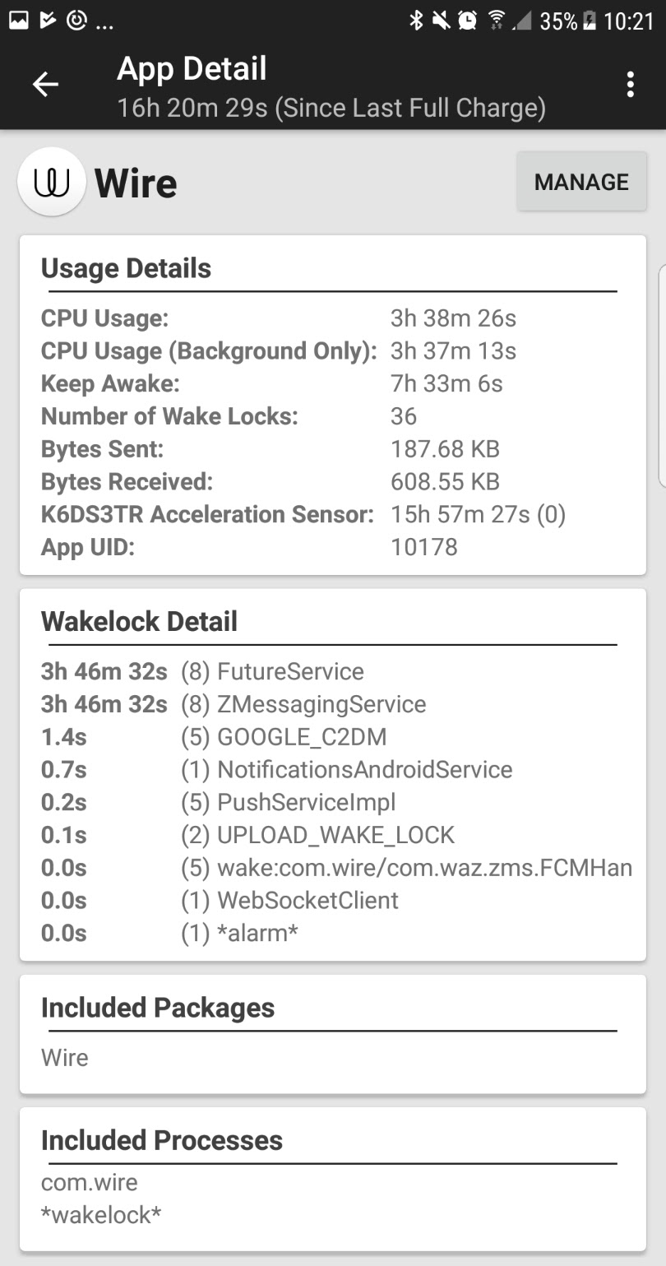Tap the Wi-Fi signal icon in status bar
Image resolution: width=666 pixels, height=1266 pixels.
(x=495, y=21)
